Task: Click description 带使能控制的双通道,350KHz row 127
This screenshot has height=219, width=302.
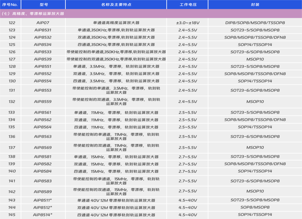Action: pyautogui.click(x=116, y=59)
